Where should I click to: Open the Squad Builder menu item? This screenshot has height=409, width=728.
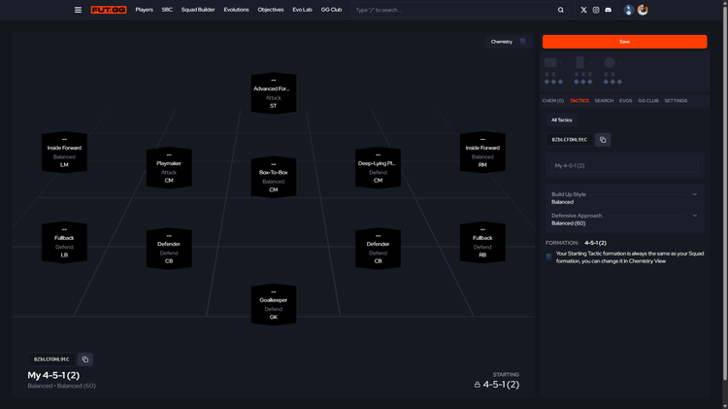pos(199,10)
